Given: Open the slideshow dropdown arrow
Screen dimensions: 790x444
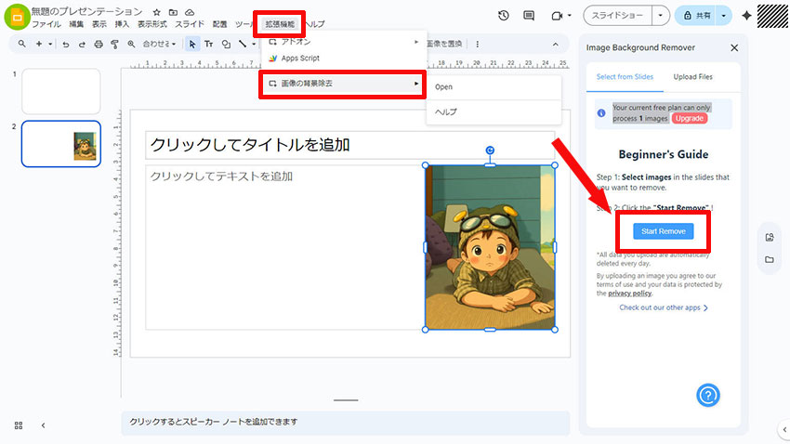Looking at the screenshot, I should 661,16.
